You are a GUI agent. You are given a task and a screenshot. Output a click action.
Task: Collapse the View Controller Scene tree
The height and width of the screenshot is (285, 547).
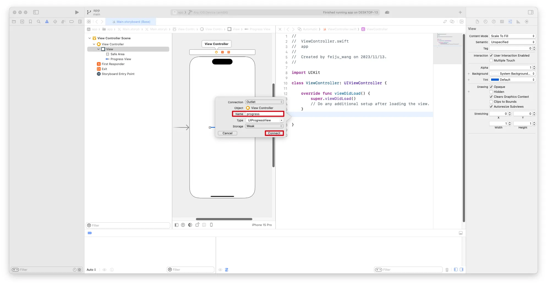89,38
